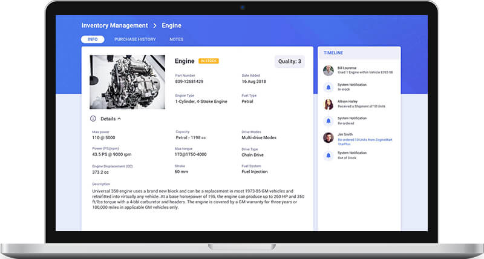This screenshot has width=484, height=259.
Task: Click power value 43.5 PS @ 9000 rpm
Action: pos(112,154)
